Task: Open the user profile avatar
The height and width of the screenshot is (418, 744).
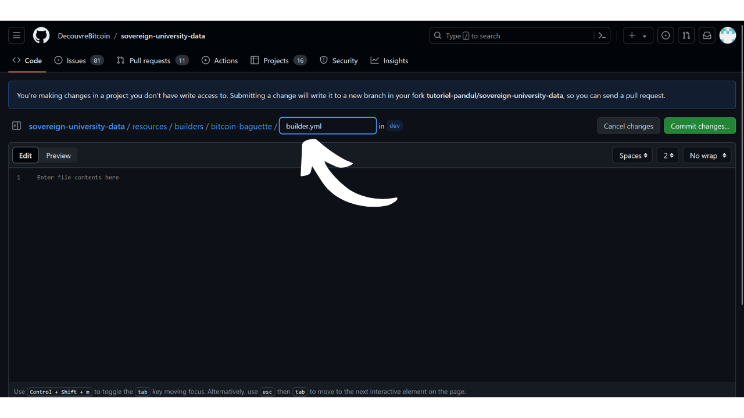Action: [728, 35]
